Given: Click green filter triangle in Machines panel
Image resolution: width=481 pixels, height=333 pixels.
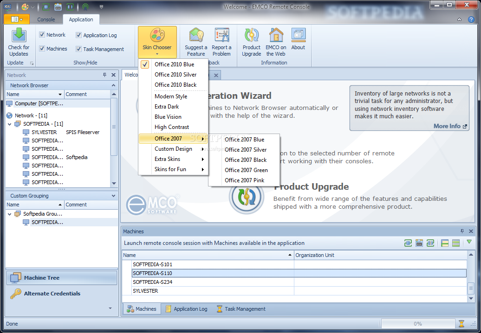Looking at the screenshot, I should point(469,242).
